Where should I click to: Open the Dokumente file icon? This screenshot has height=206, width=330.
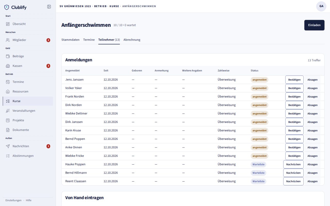[x=8, y=130]
